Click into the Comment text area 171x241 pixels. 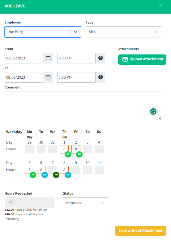[83, 106]
